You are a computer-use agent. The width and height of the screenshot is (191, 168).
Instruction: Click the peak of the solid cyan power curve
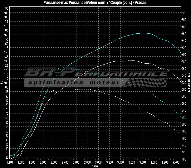tap(142, 33)
